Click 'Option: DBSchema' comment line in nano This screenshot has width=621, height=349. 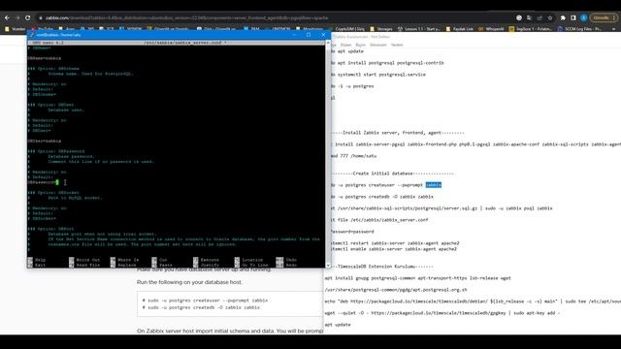(53, 69)
